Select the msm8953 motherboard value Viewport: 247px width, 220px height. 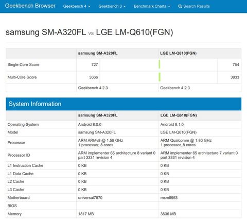(x=169, y=198)
